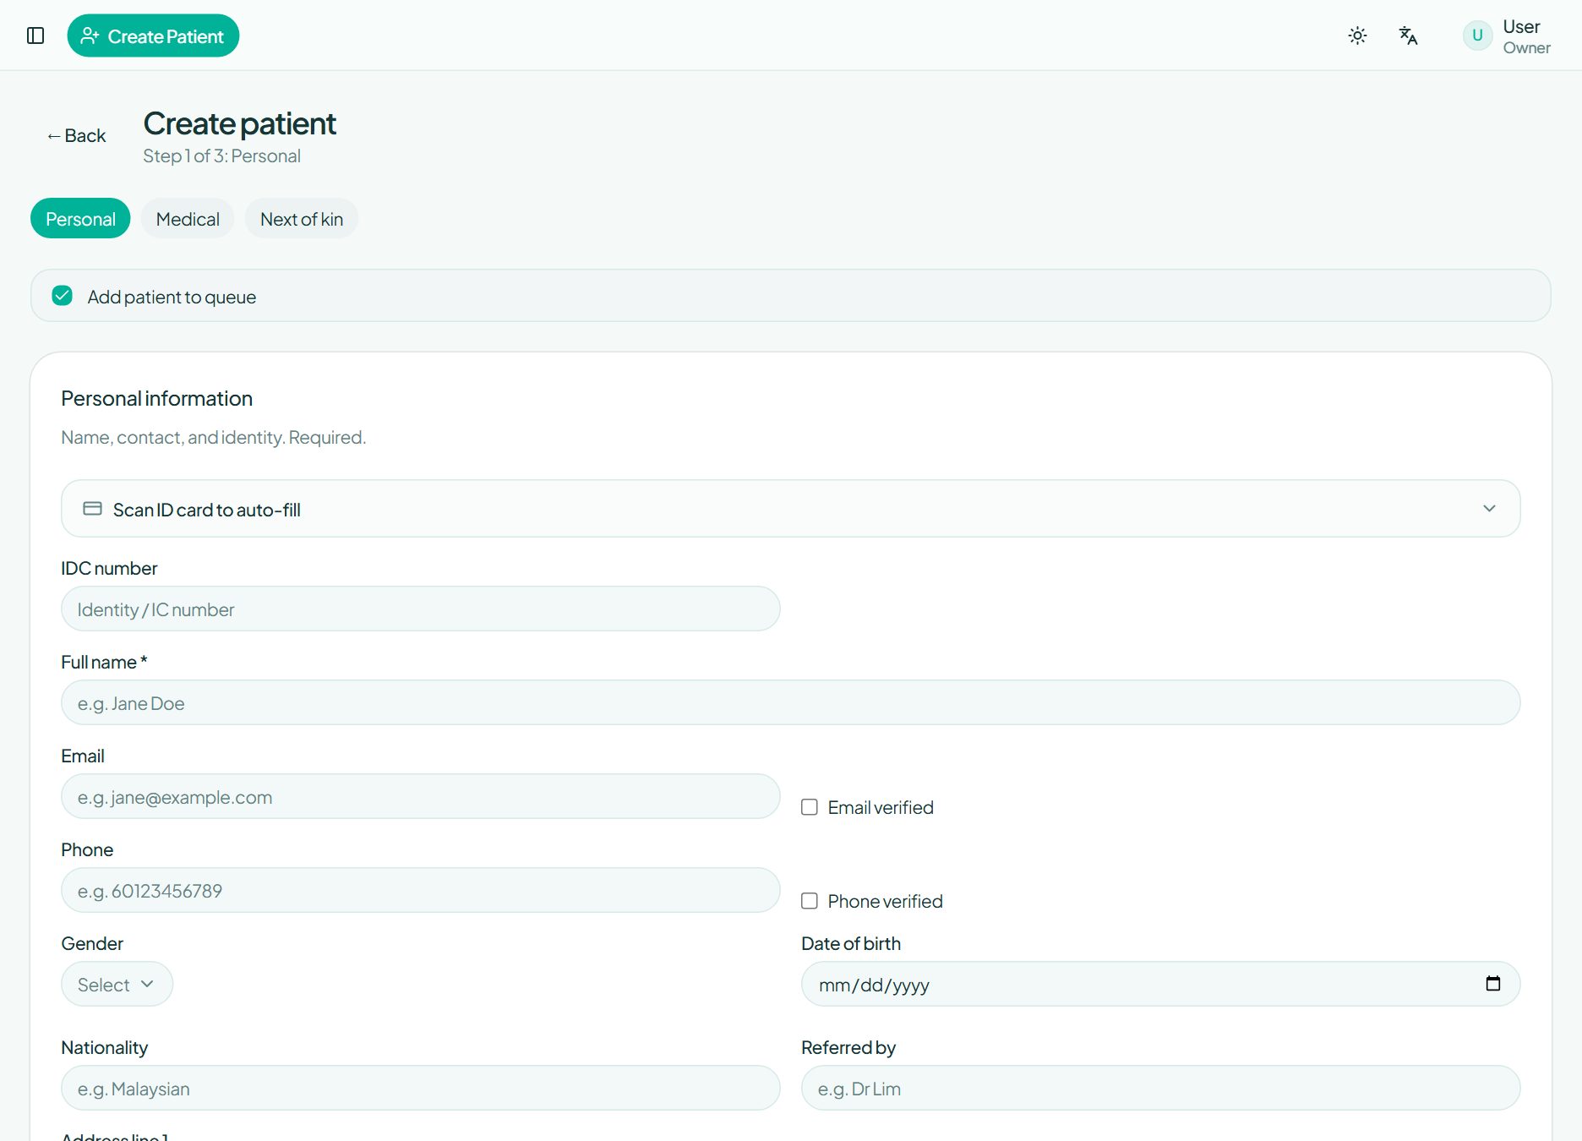1582x1141 pixels.
Task: Switch to the Medical tab
Action: click(188, 219)
